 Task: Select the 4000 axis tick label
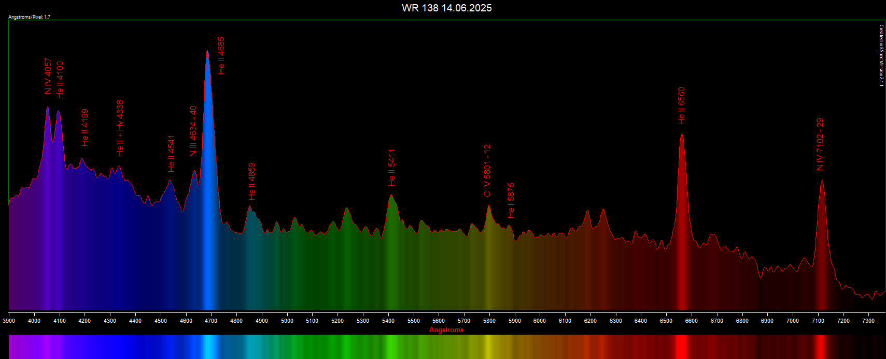pos(34,321)
